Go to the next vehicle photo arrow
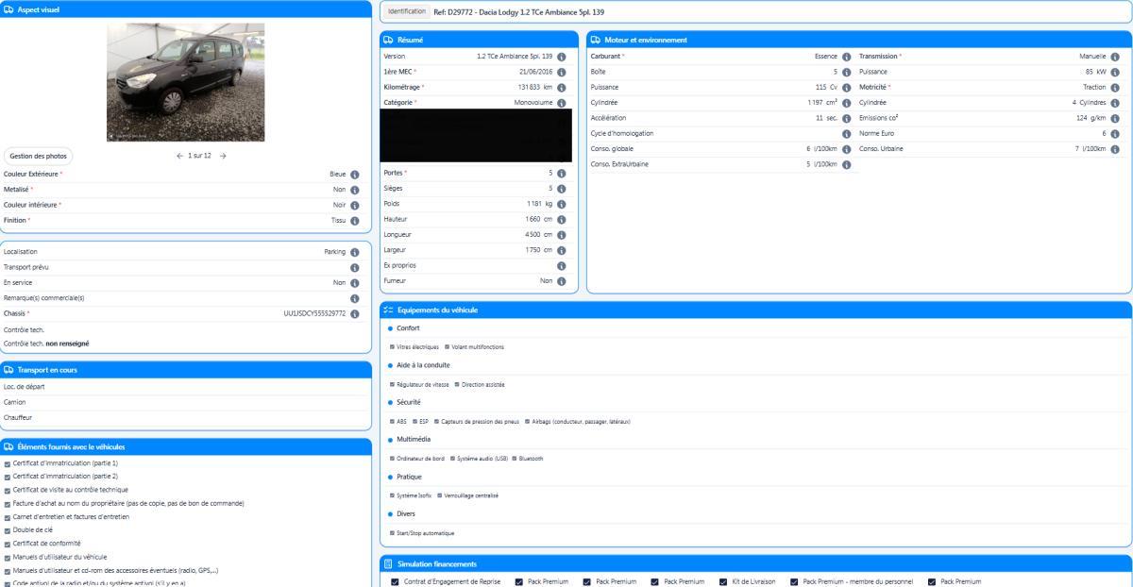Screen dimensions: 1133x587 [223, 156]
